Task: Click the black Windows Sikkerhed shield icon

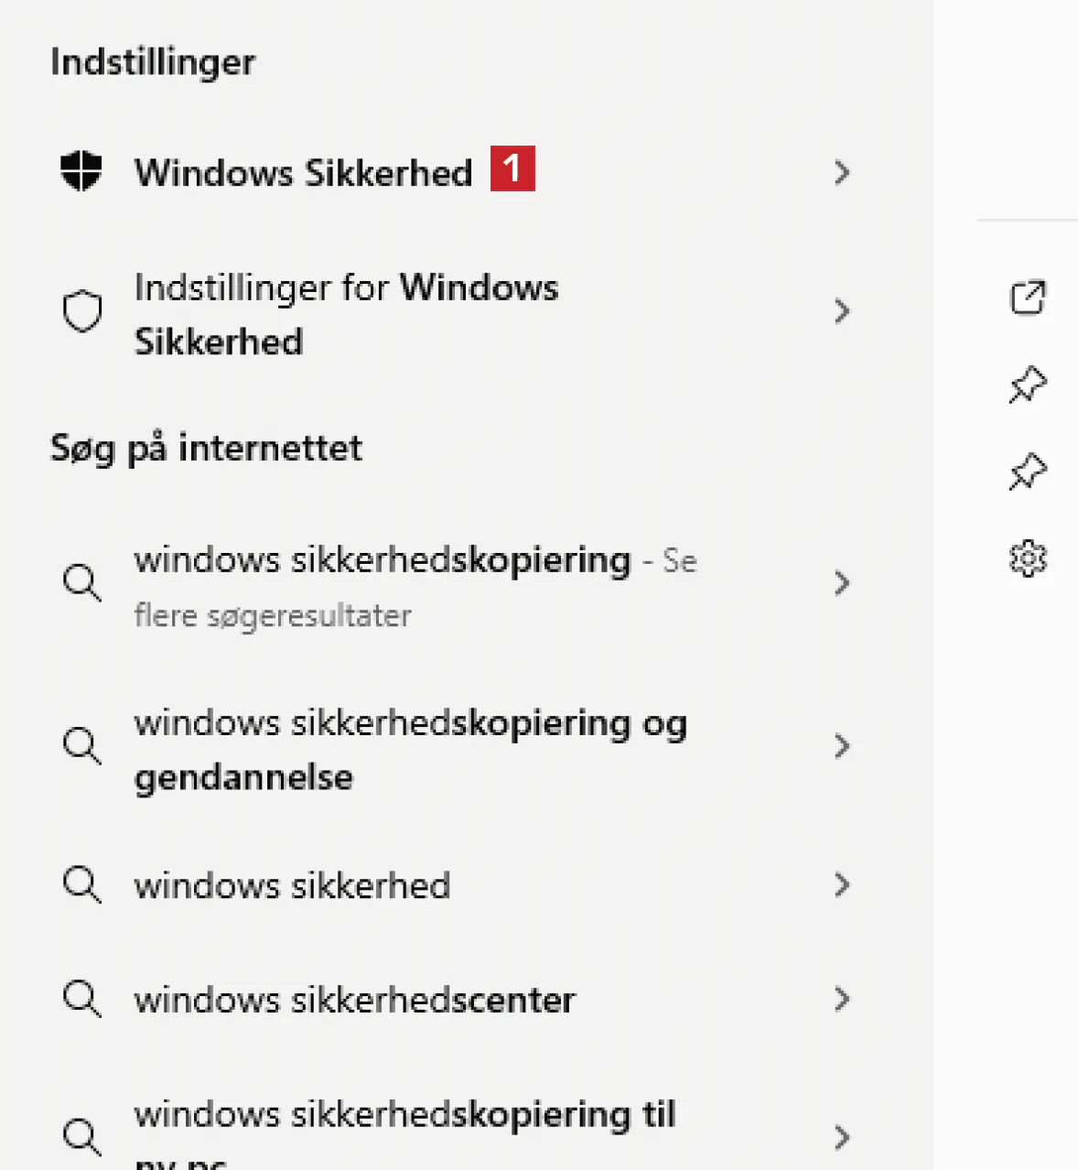Action: pyautogui.click(x=81, y=171)
